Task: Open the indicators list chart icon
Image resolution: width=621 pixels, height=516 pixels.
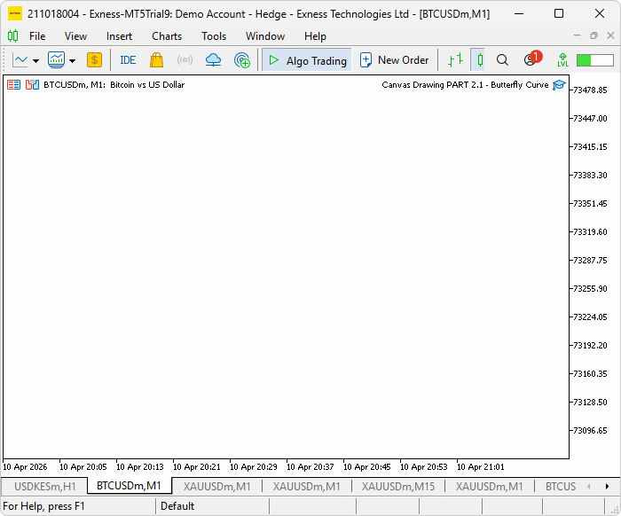Action: [x=56, y=60]
